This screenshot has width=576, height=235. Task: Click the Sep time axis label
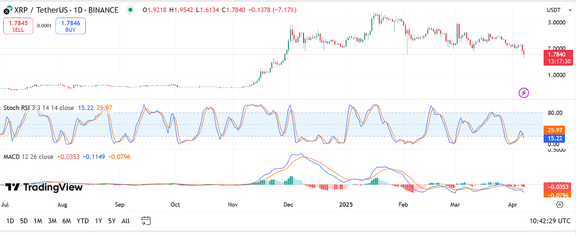[x=120, y=204]
